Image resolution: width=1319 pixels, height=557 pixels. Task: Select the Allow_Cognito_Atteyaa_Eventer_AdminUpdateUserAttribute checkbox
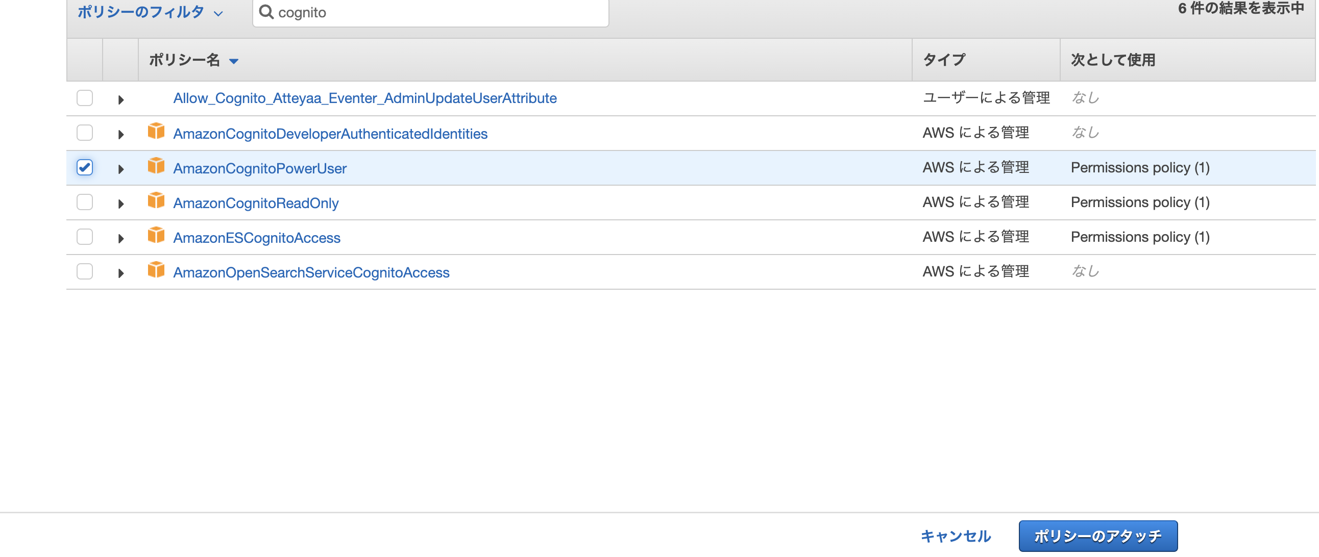pyautogui.click(x=85, y=98)
